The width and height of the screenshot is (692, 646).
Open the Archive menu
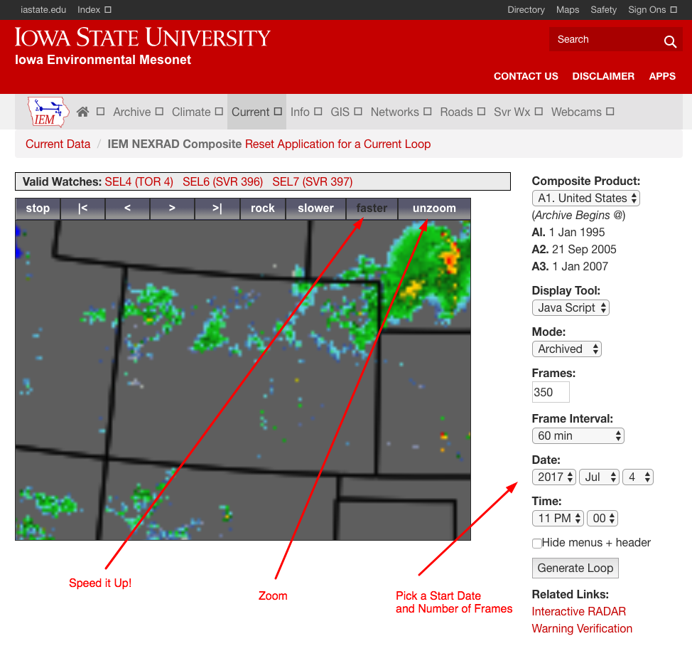[x=138, y=112]
